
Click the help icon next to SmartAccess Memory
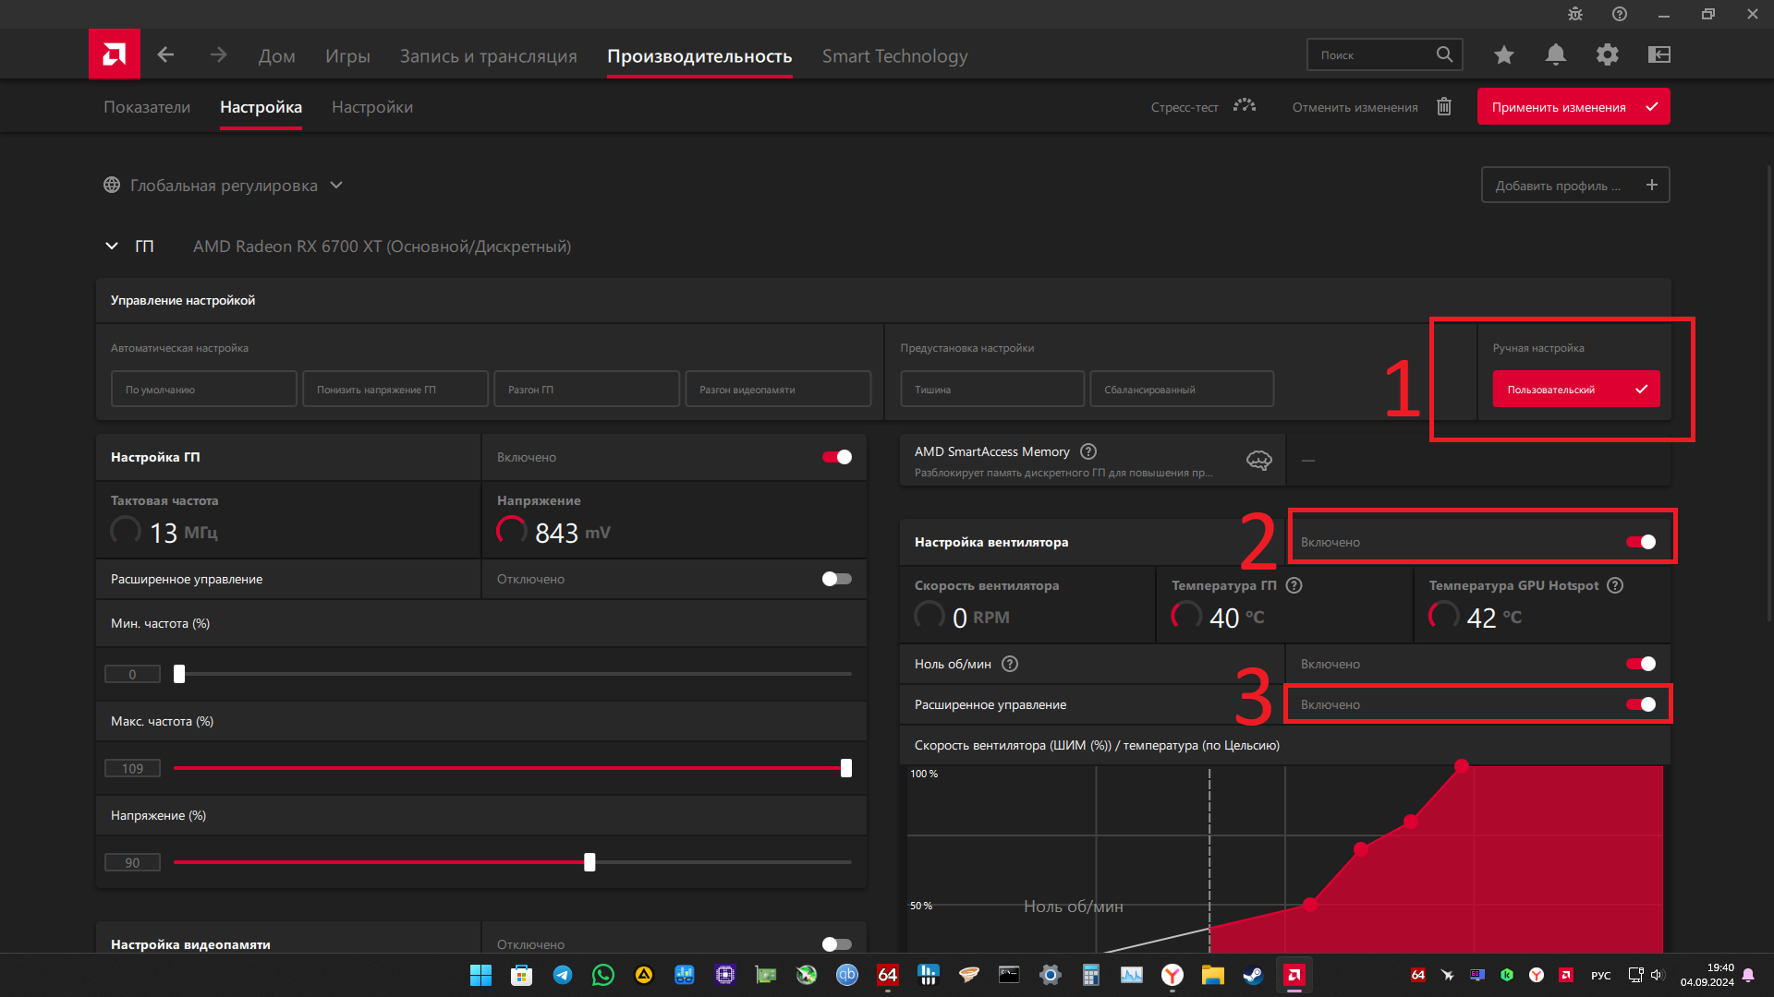(x=1088, y=451)
